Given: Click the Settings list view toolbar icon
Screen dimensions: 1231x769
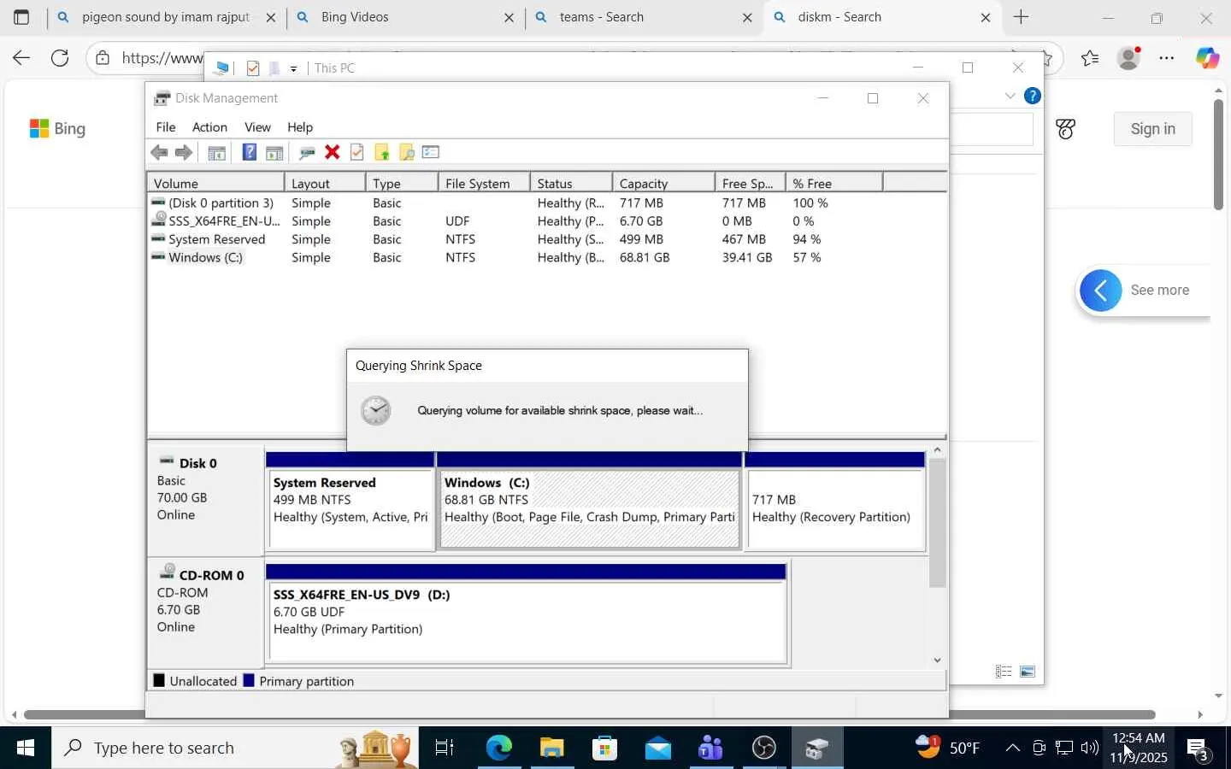Looking at the screenshot, I should pos(431,152).
